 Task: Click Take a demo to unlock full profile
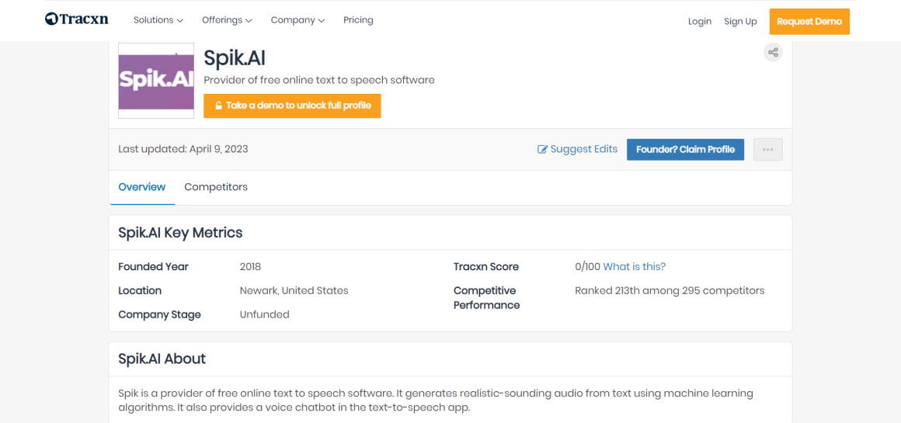click(x=292, y=106)
